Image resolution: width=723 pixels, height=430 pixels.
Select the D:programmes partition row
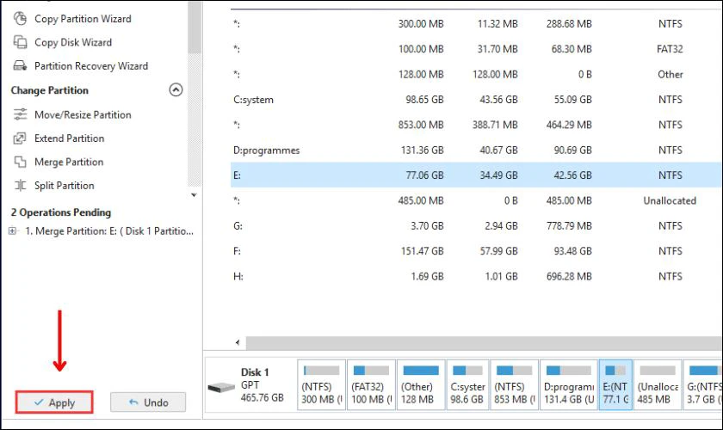[476, 150]
